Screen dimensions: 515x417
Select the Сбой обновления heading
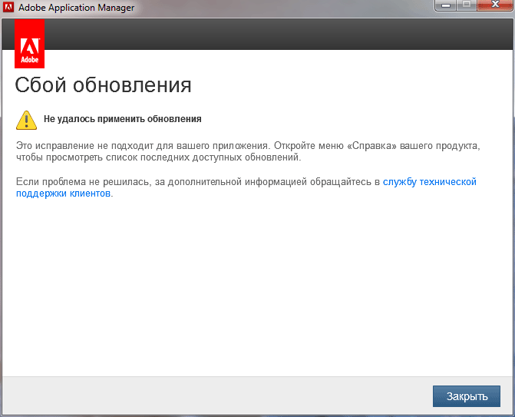coord(103,85)
